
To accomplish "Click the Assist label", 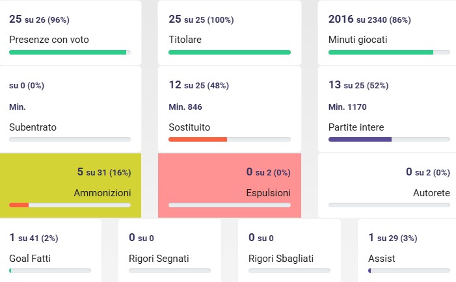I will click(381, 258).
